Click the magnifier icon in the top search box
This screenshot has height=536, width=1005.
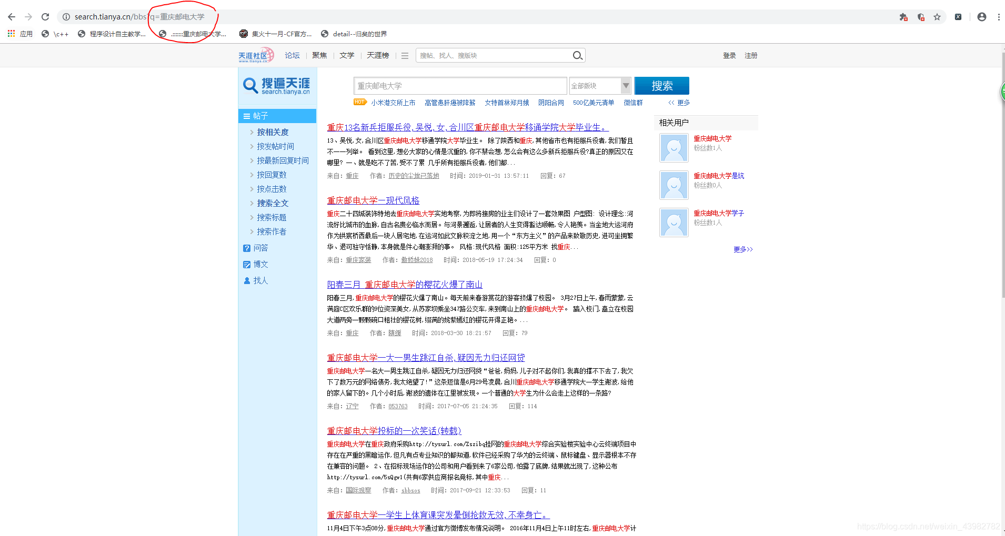click(x=577, y=55)
